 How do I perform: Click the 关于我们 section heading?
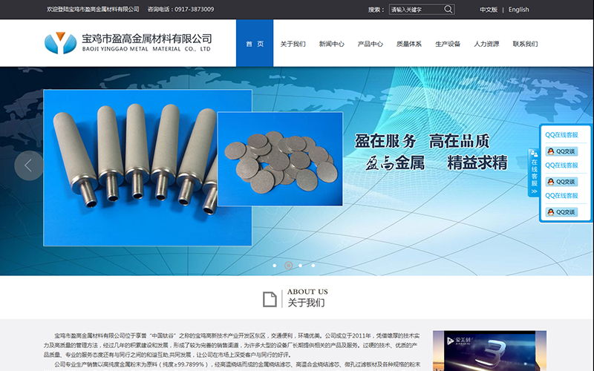click(306, 303)
